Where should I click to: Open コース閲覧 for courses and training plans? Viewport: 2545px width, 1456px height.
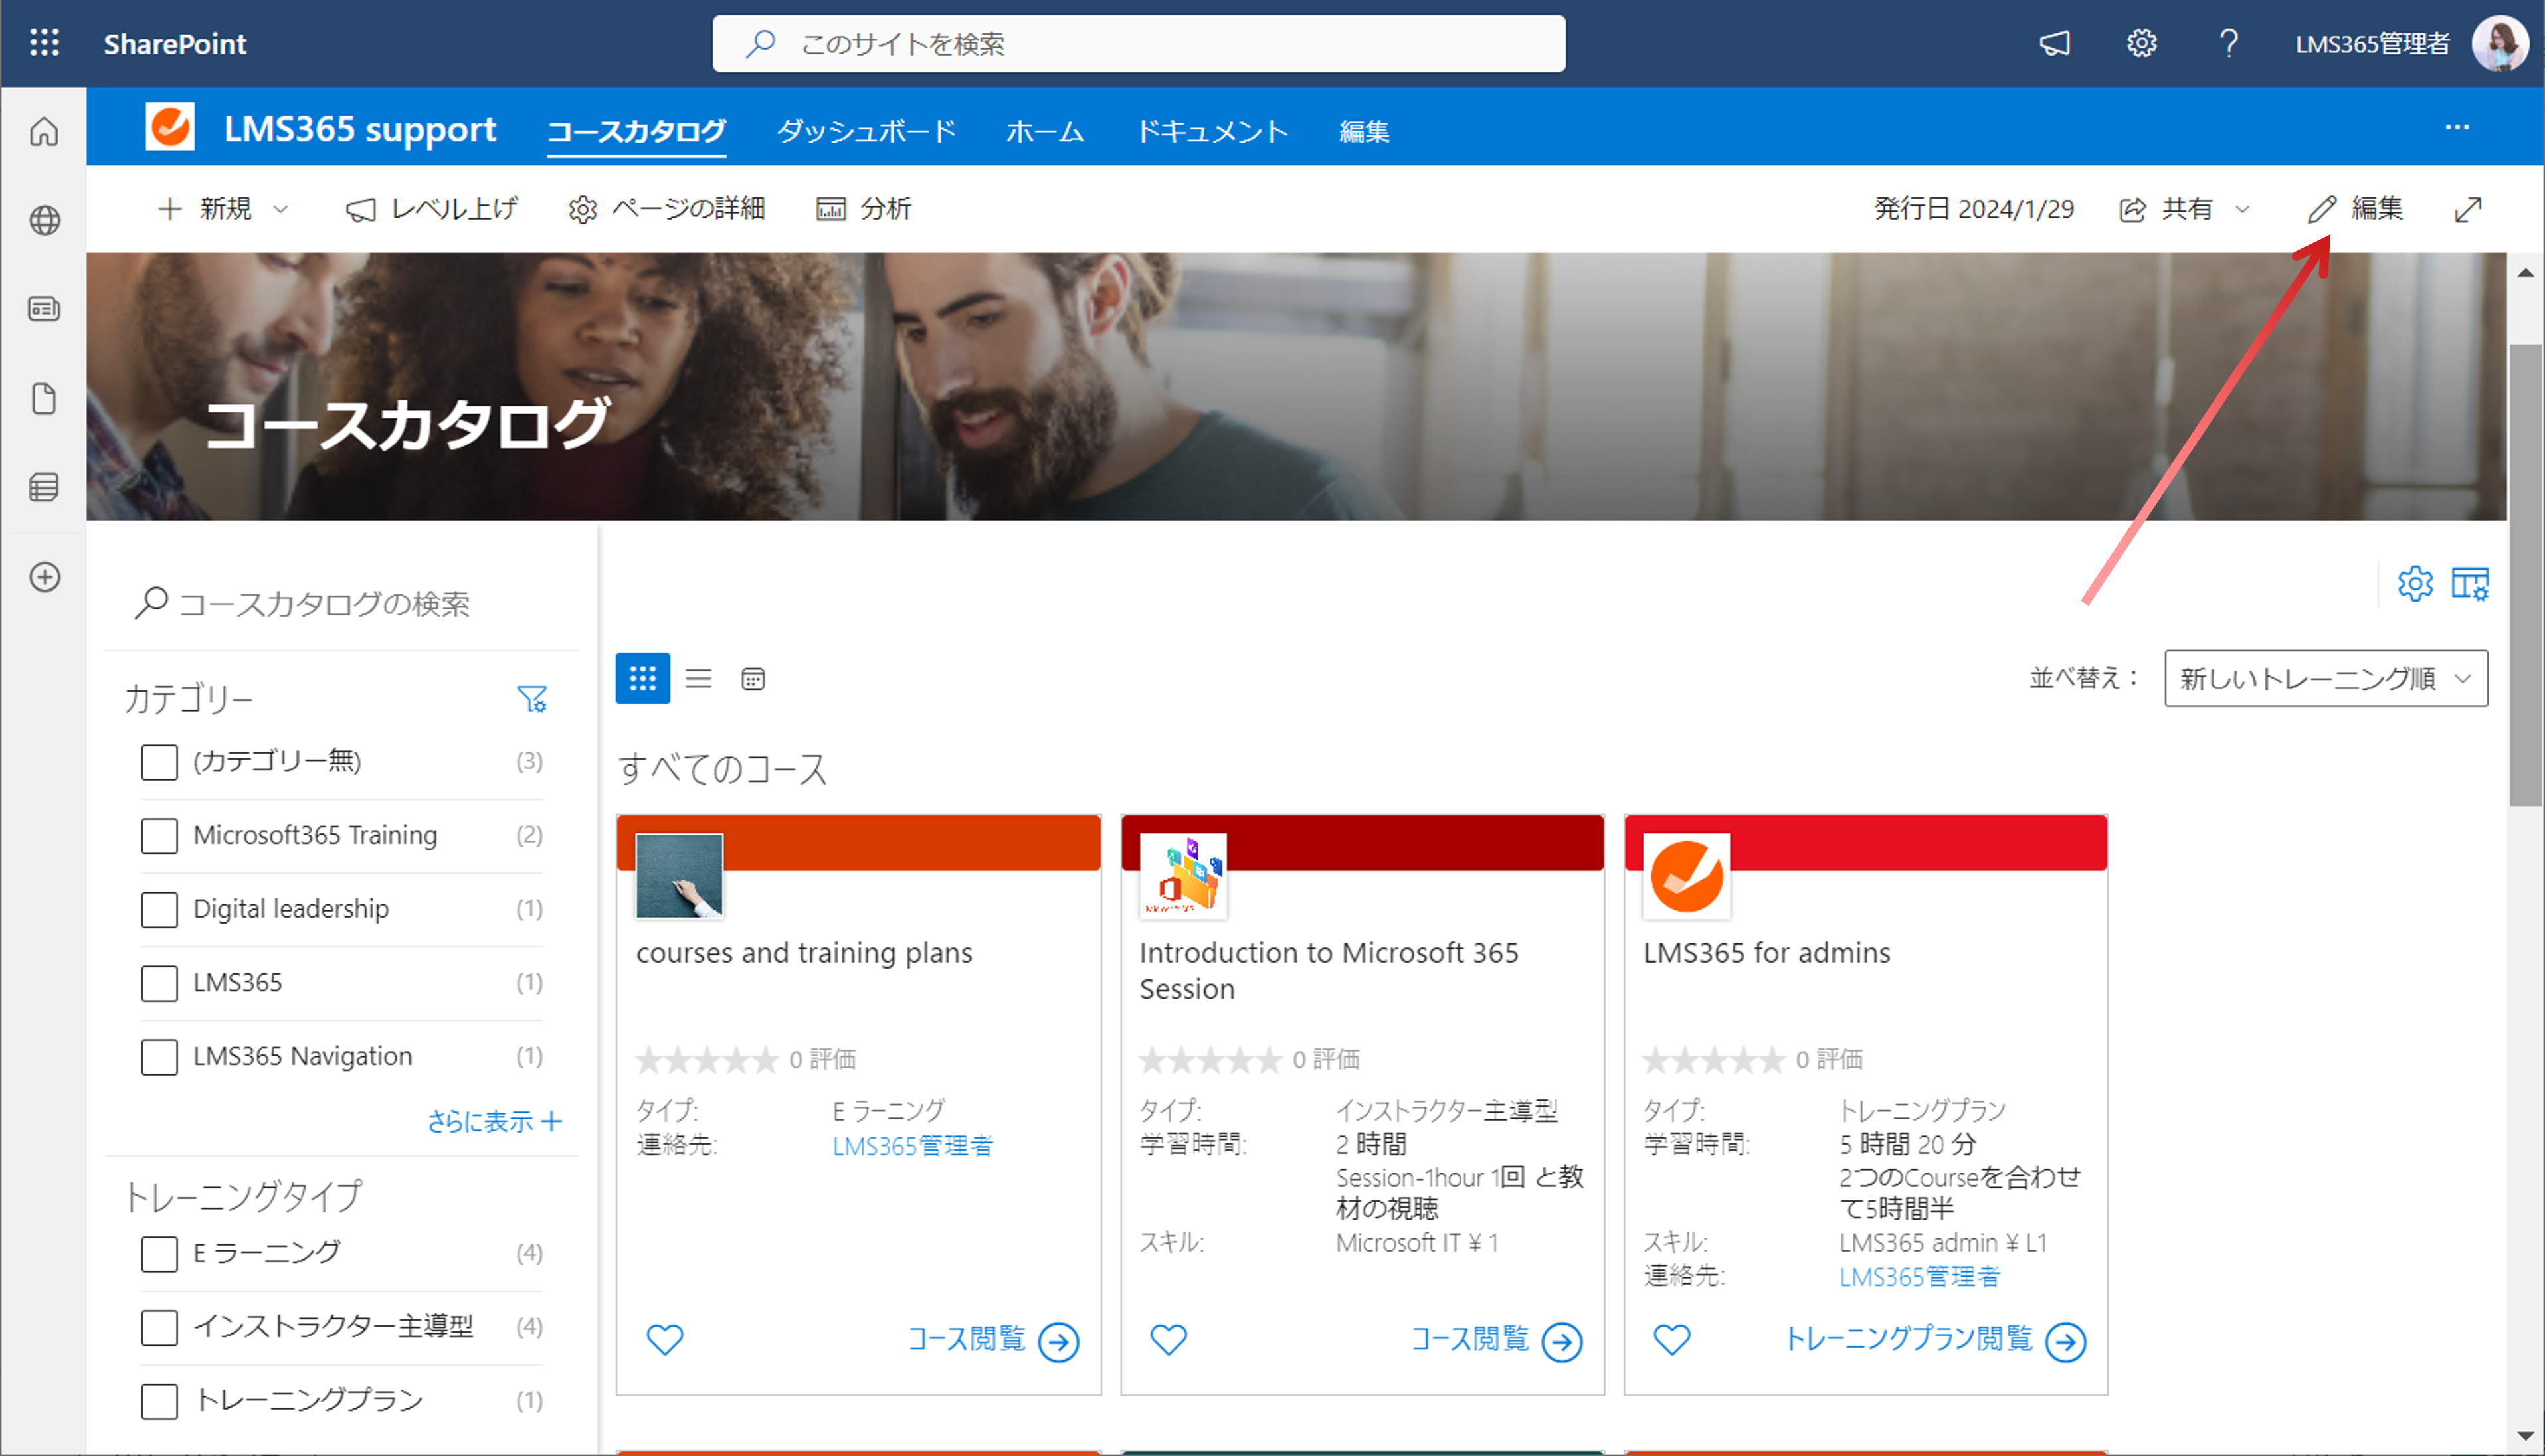coord(992,1340)
